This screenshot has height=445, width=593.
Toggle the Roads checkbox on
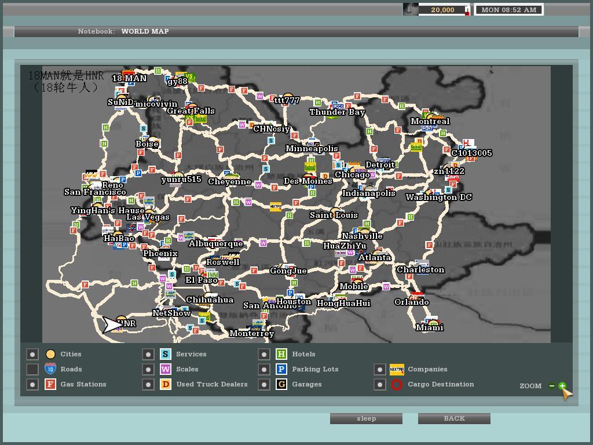(x=33, y=369)
